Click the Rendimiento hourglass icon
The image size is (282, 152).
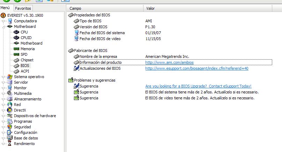click(10, 144)
